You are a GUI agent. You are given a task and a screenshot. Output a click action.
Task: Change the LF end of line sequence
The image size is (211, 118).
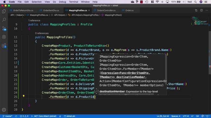[192, 116]
